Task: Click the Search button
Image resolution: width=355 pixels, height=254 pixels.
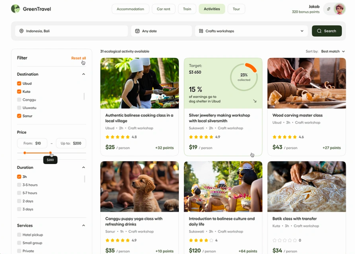Action: (x=327, y=31)
